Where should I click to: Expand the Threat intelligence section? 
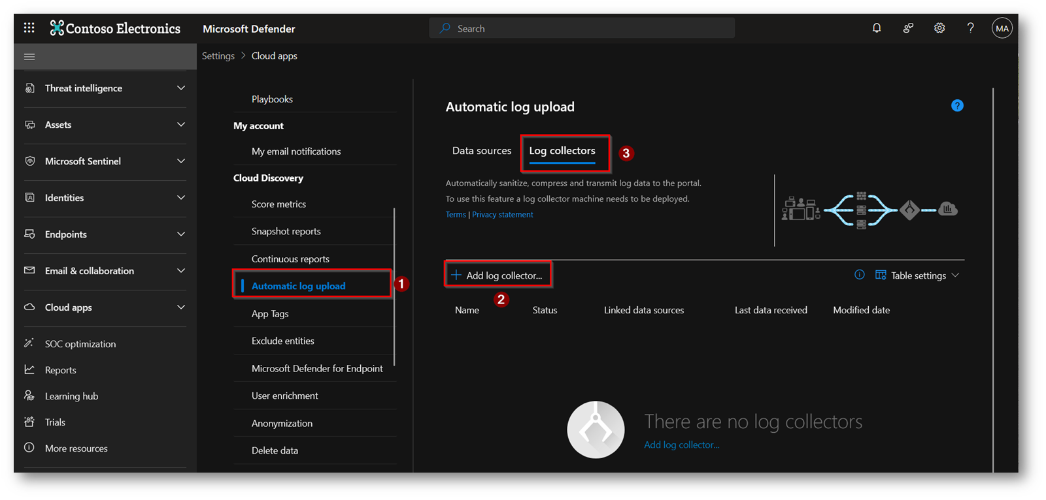click(x=105, y=88)
